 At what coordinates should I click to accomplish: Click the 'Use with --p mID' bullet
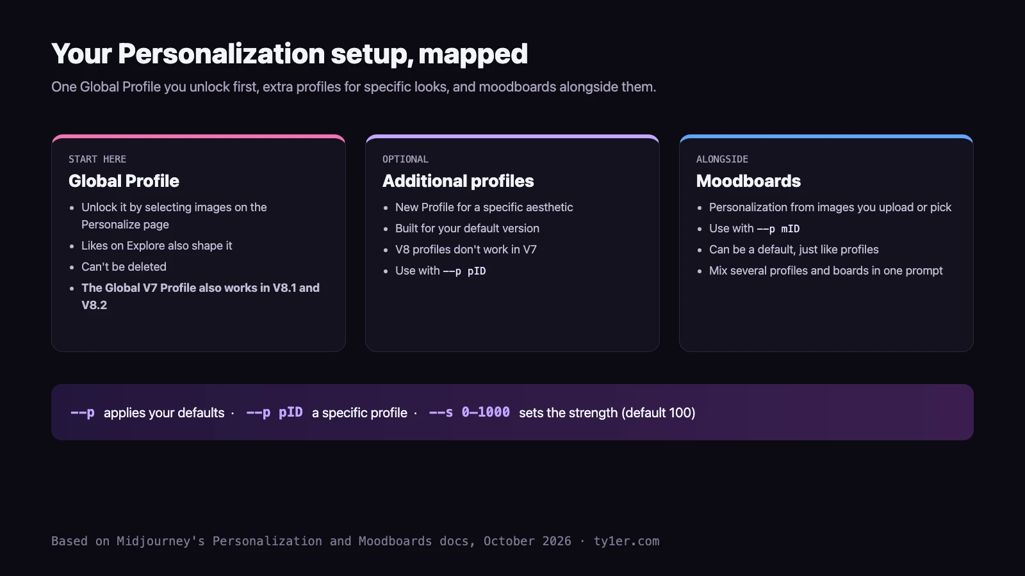click(x=755, y=228)
